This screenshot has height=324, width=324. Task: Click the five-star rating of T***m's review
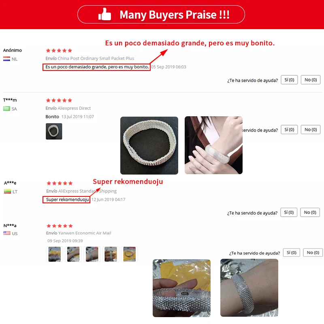pos(59,100)
